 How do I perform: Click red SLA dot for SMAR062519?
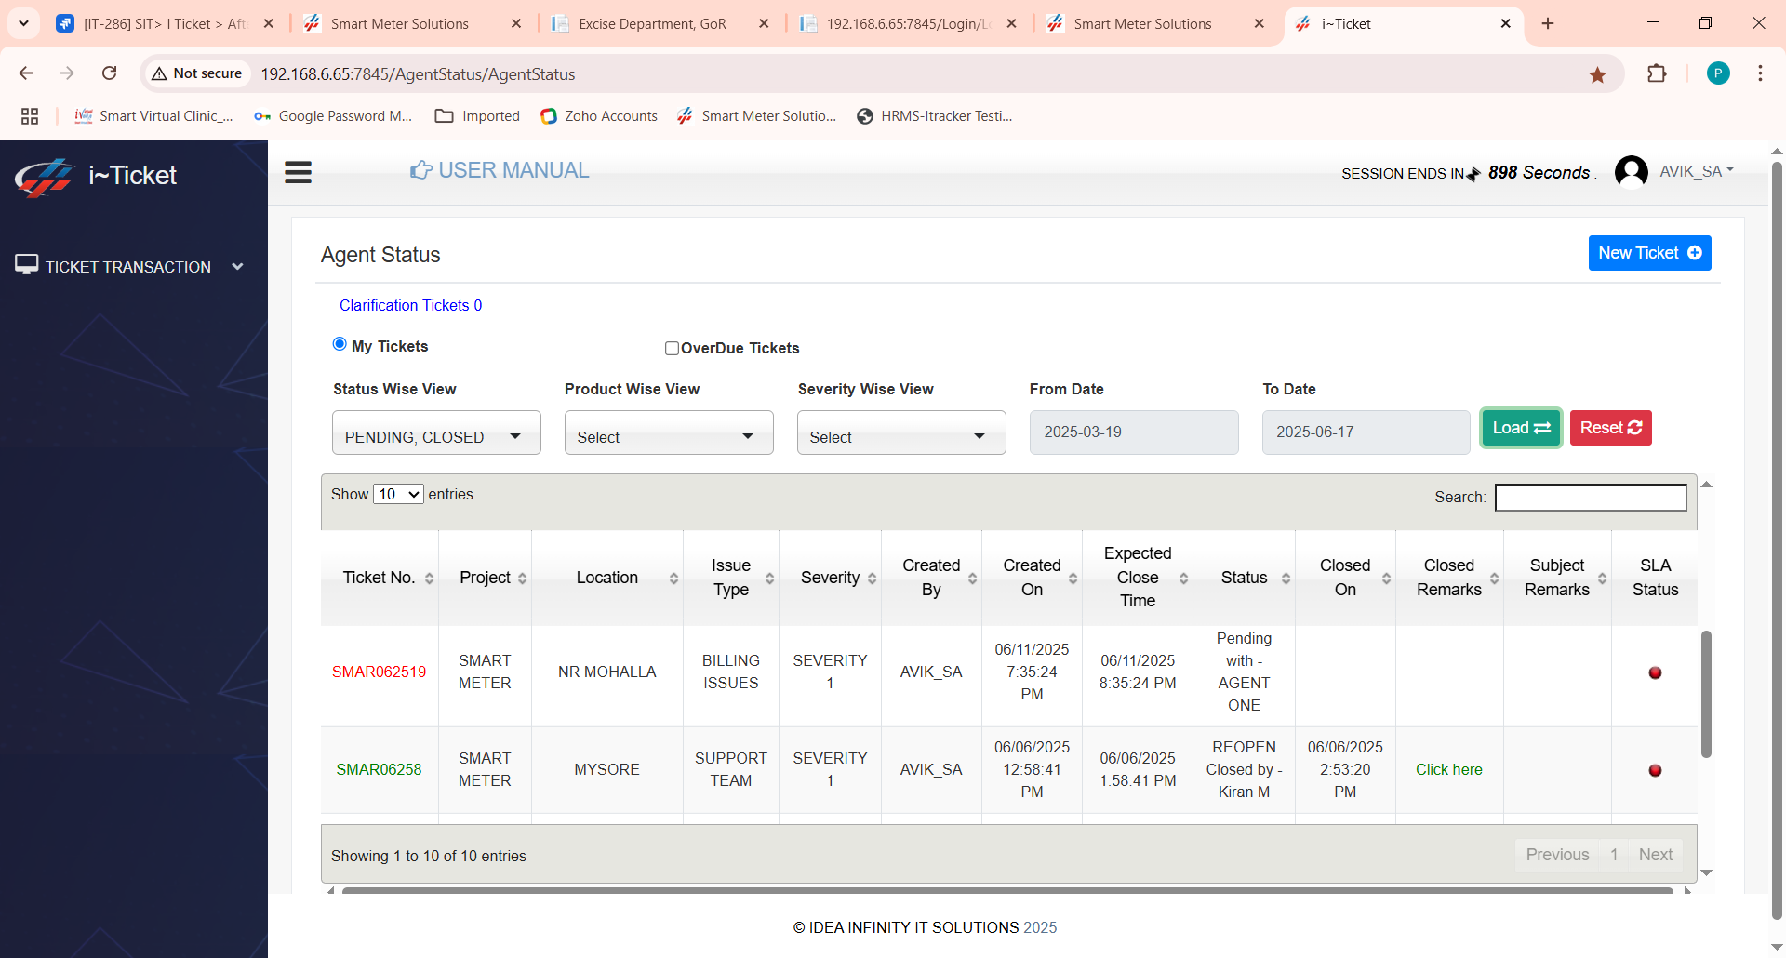[x=1655, y=672]
